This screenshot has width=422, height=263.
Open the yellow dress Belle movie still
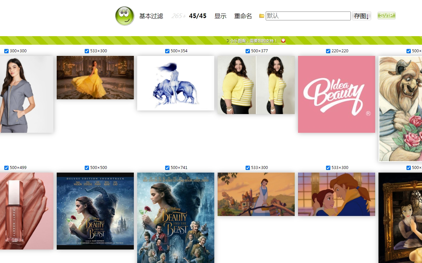95,77
